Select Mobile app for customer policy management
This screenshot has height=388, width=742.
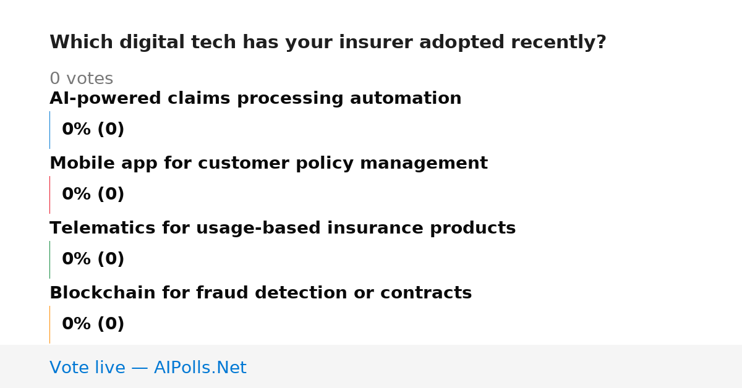268,164
